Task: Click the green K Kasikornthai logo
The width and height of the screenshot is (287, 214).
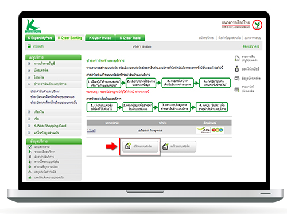Action: point(33,26)
